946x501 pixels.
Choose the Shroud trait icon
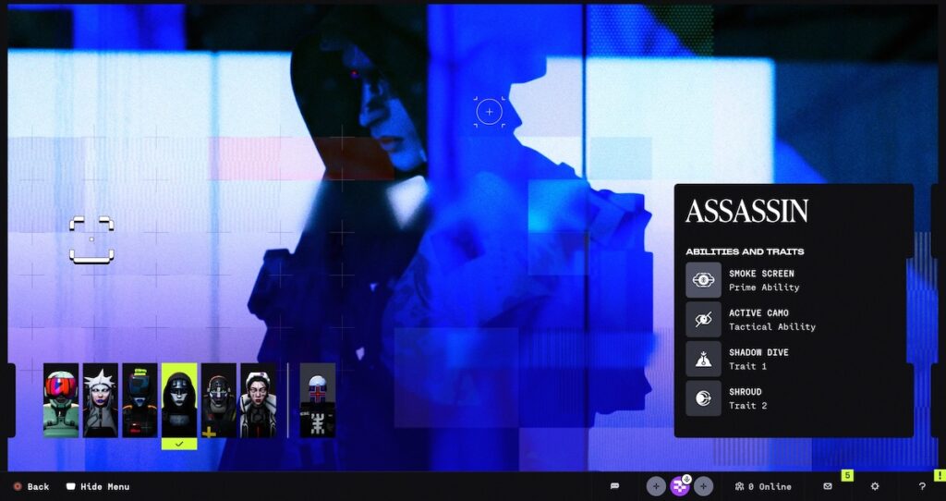coord(703,398)
